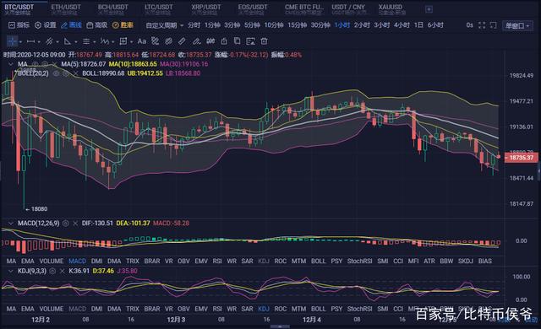
Task: Toggle the 画线 drawing mode
Action: click(71, 25)
